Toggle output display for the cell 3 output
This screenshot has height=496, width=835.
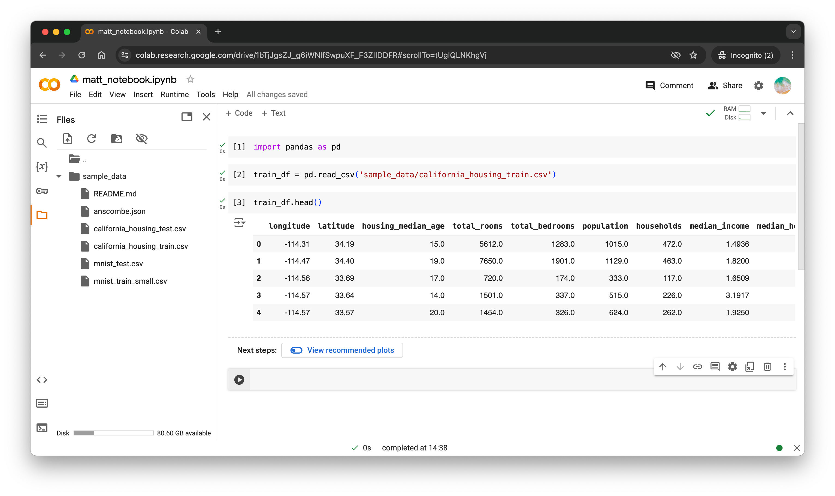239,223
